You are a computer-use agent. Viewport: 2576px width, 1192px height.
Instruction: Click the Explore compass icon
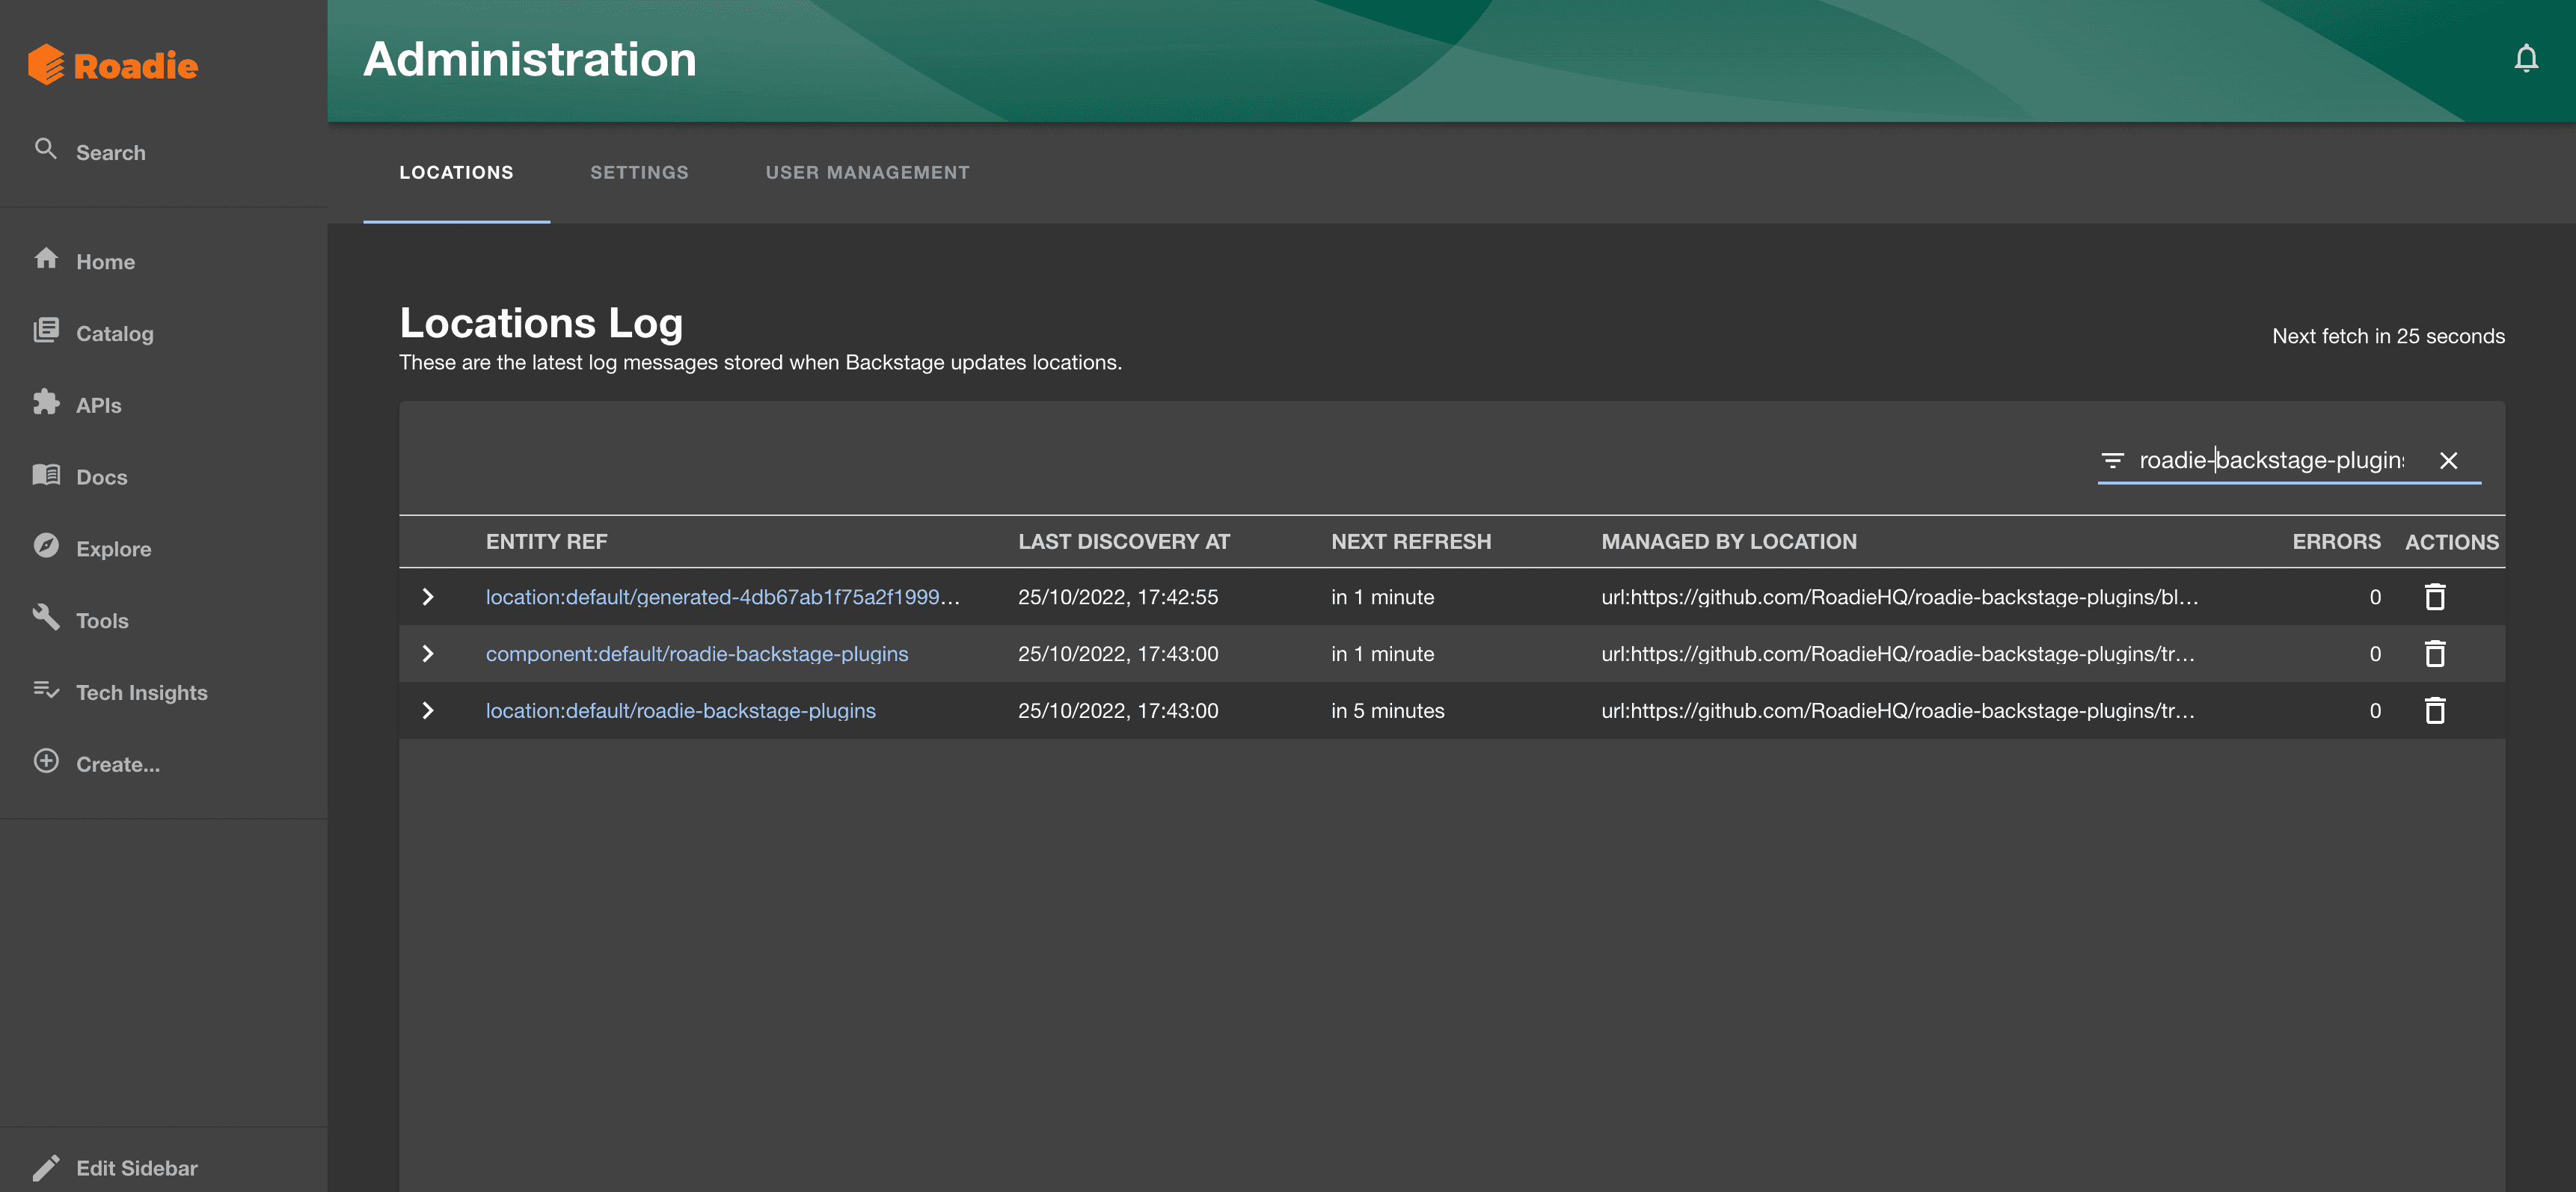(46, 545)
